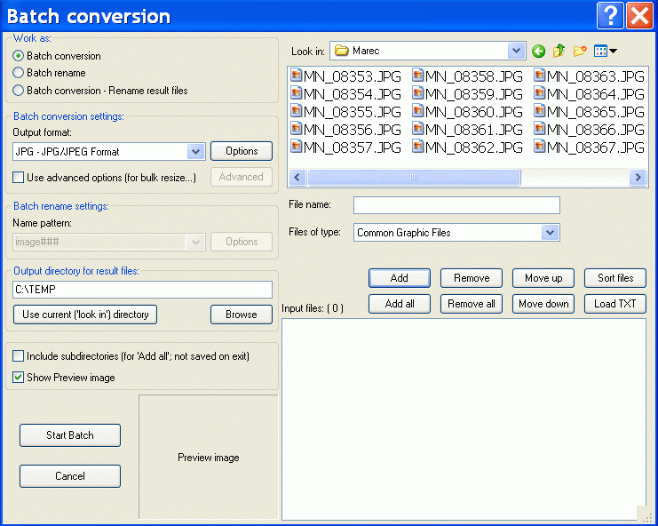The height and width of the screenshot is (526, 658).
Task: Open the Files of type dropdown
Action: coord(550,233)
